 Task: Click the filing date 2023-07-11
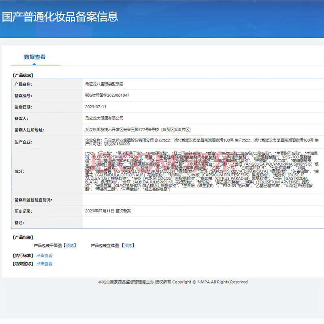[x=96, y=107]
